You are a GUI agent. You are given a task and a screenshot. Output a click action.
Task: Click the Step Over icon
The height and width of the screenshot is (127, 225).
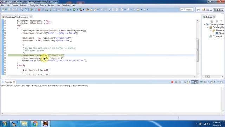(x=50, y=10)
